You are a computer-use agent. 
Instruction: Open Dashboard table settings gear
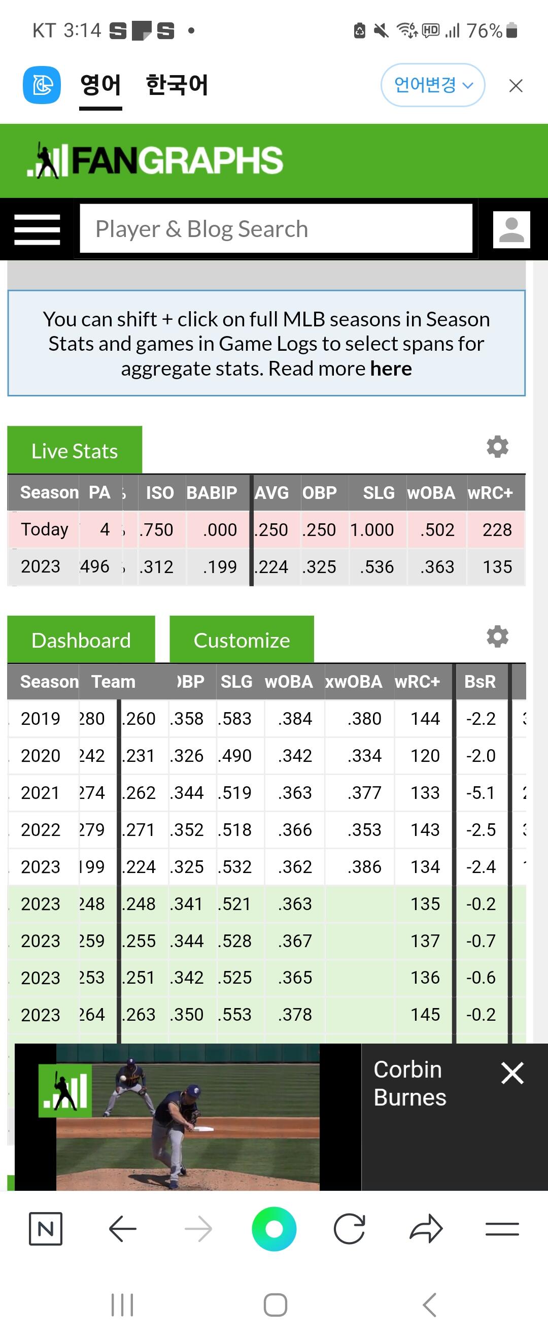(x=497, y=636)
